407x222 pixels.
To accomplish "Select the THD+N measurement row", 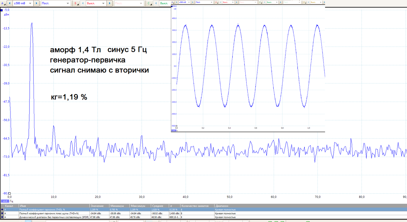I will coord(203,213).
